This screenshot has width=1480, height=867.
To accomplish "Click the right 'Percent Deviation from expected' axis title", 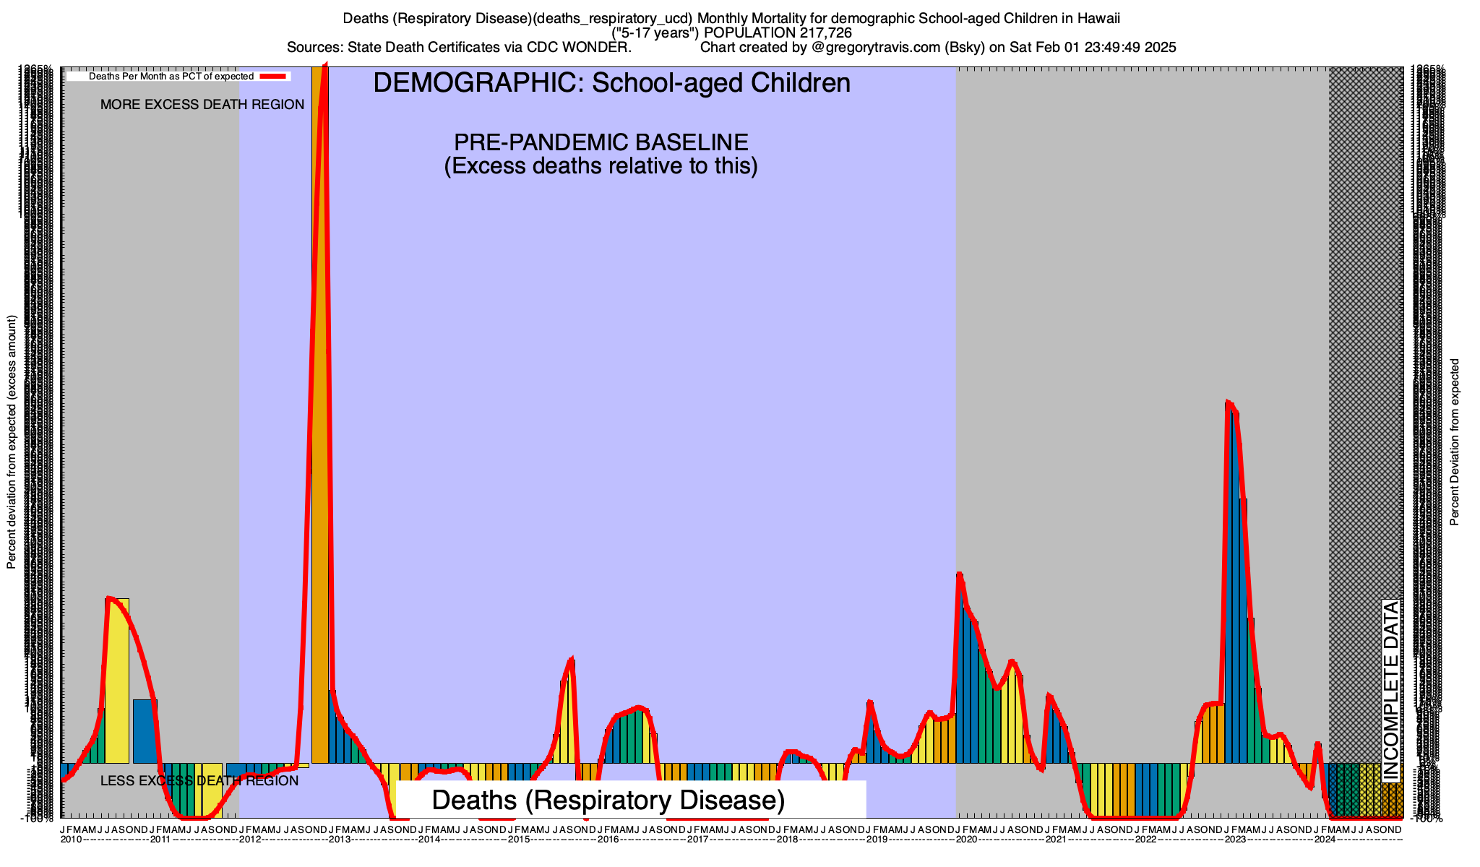I will [x=1455, y=442].
